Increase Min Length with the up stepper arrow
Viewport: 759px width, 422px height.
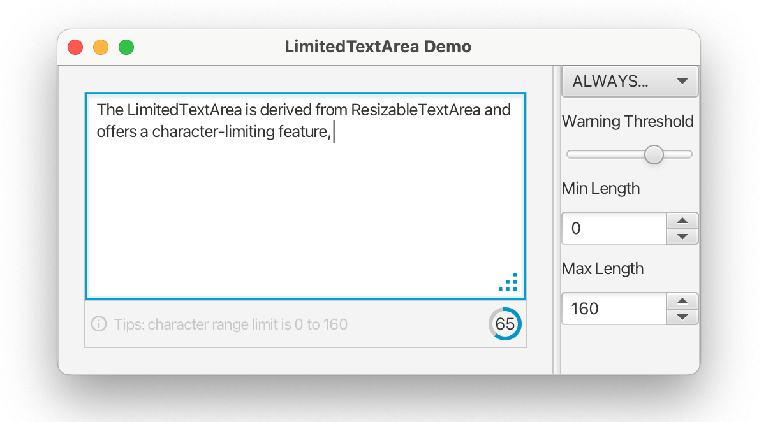(x=682, y=221)
